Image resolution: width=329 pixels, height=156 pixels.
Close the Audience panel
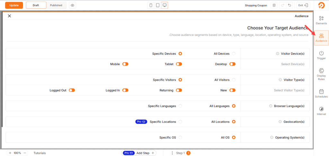tap(9, 16)
